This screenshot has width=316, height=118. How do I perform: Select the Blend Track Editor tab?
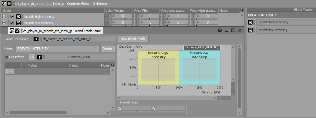coord(55,31)
